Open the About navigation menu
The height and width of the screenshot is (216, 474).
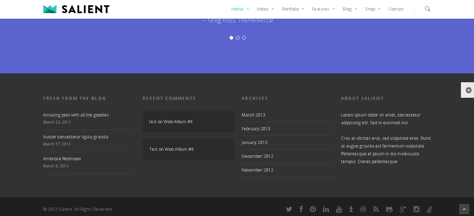coord(265,9)
